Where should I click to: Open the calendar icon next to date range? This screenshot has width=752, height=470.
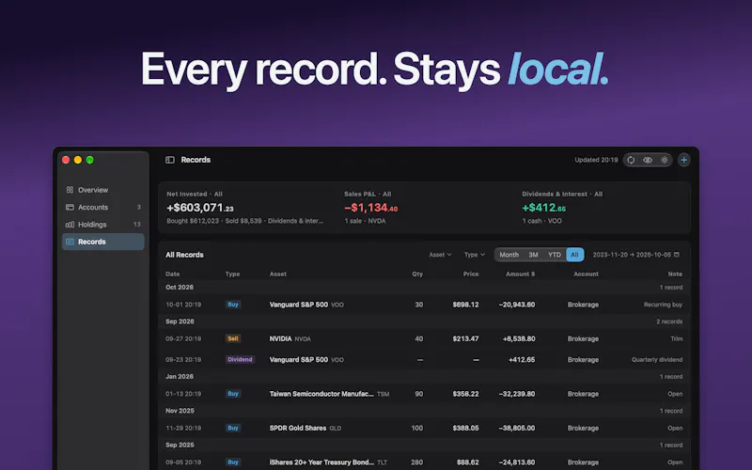tap(677, 255)
